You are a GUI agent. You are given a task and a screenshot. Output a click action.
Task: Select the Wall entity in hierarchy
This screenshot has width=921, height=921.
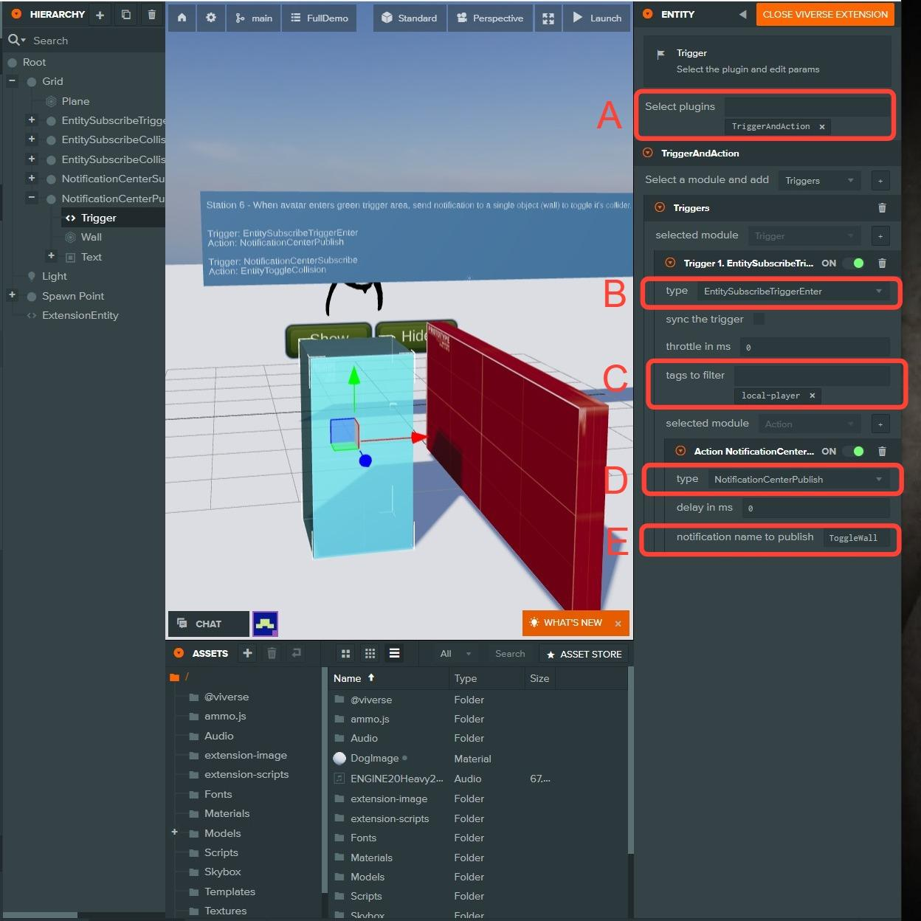pos(92,237)
